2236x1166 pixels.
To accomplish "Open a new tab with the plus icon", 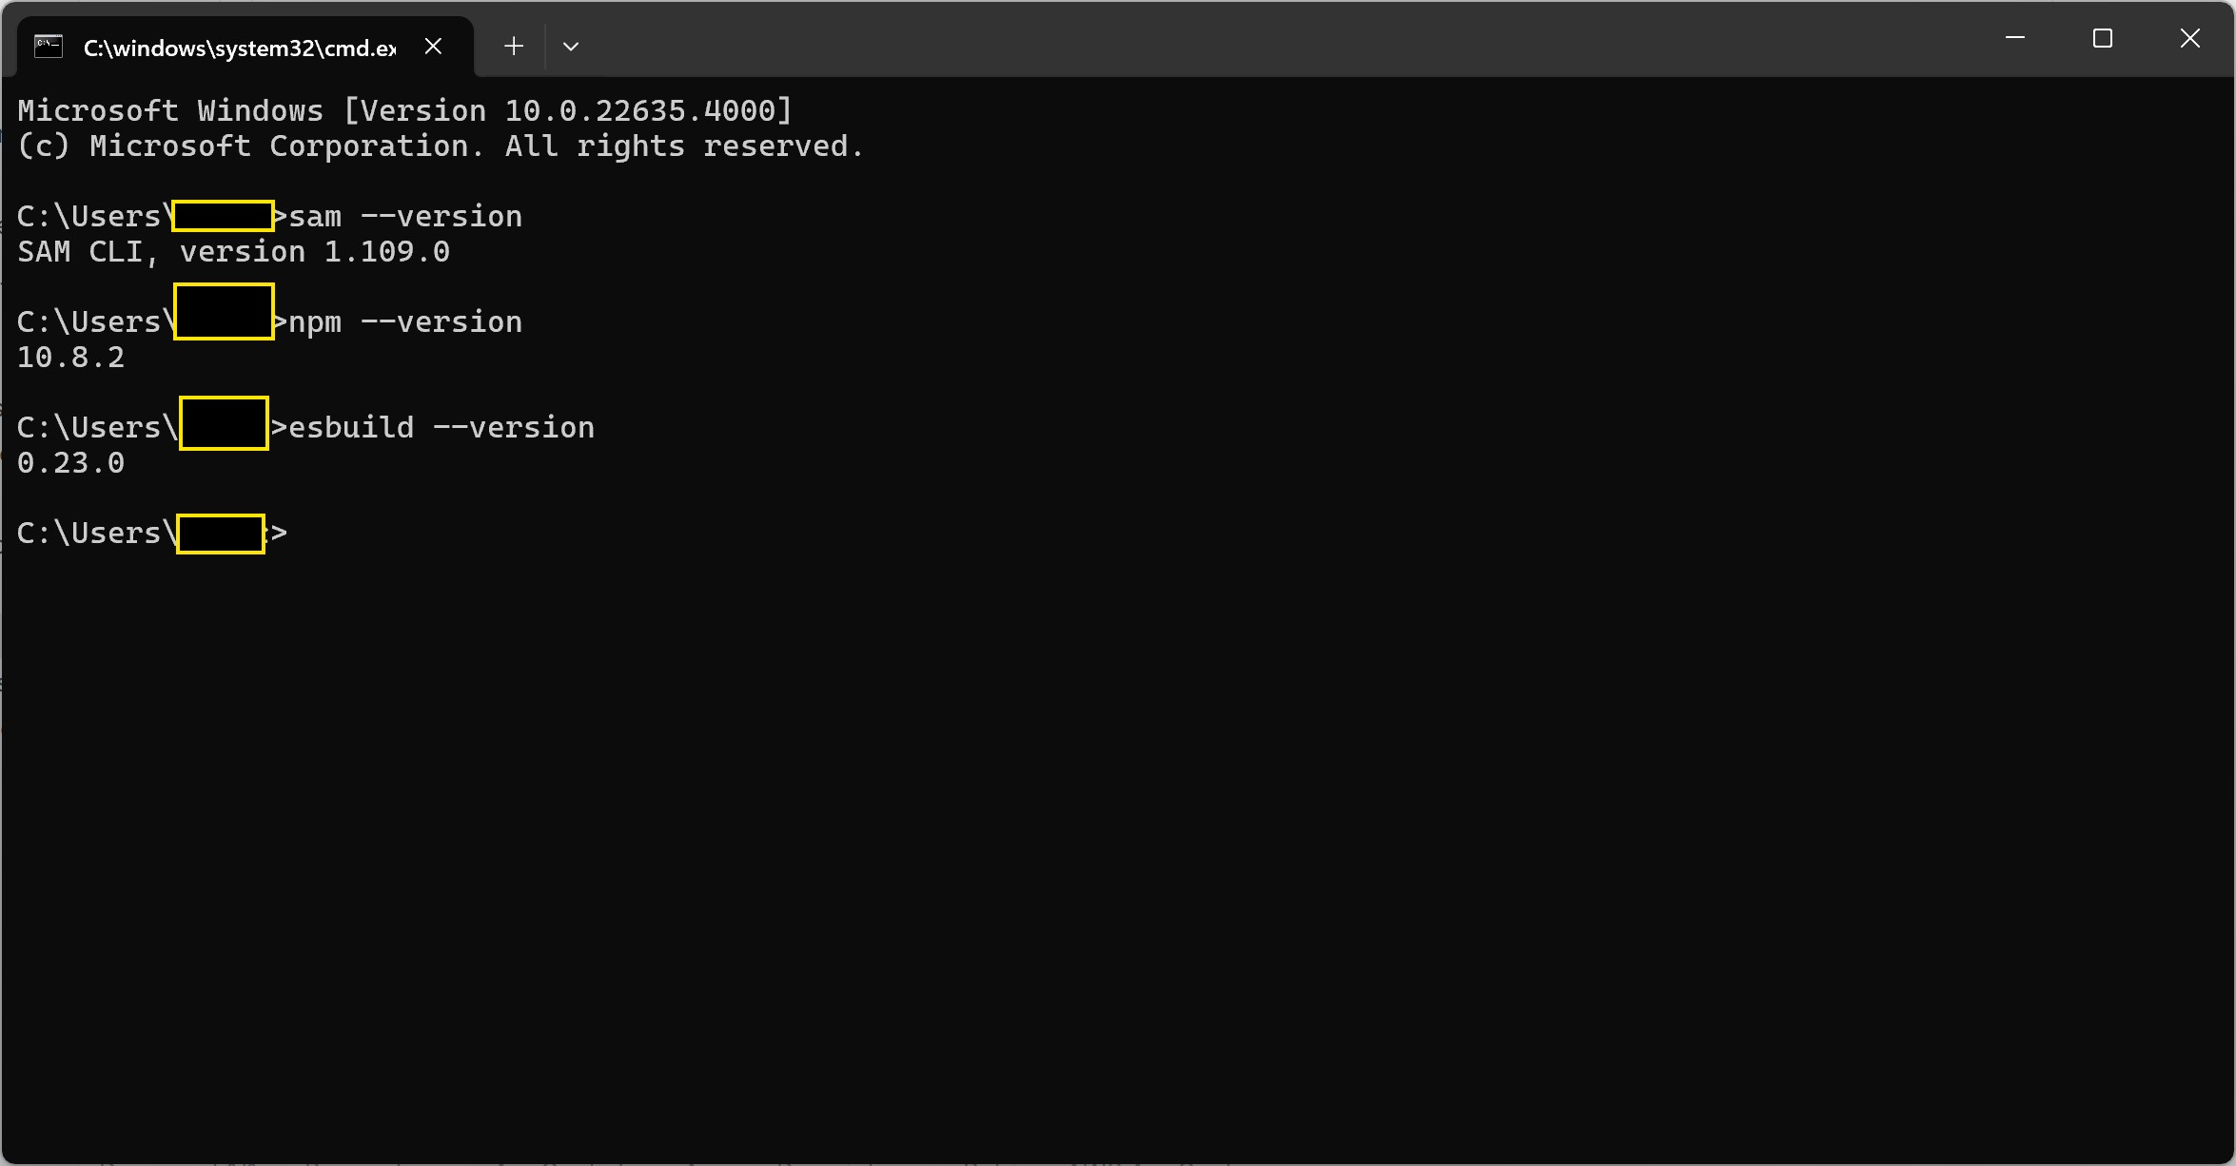I will tap(513, 45).
